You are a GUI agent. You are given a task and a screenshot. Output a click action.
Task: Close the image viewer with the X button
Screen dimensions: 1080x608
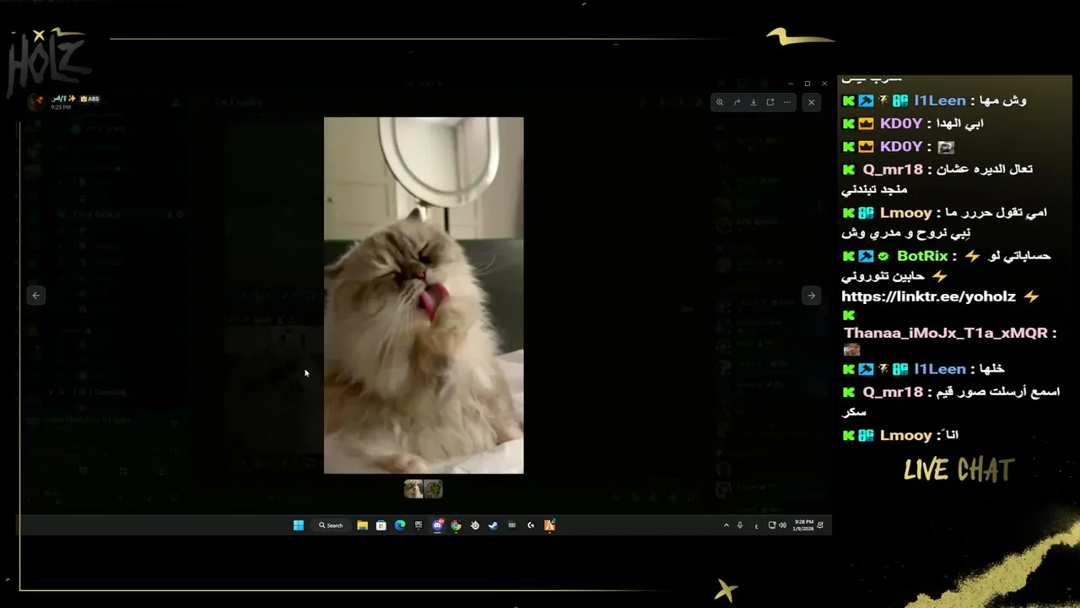coord(811,102)
